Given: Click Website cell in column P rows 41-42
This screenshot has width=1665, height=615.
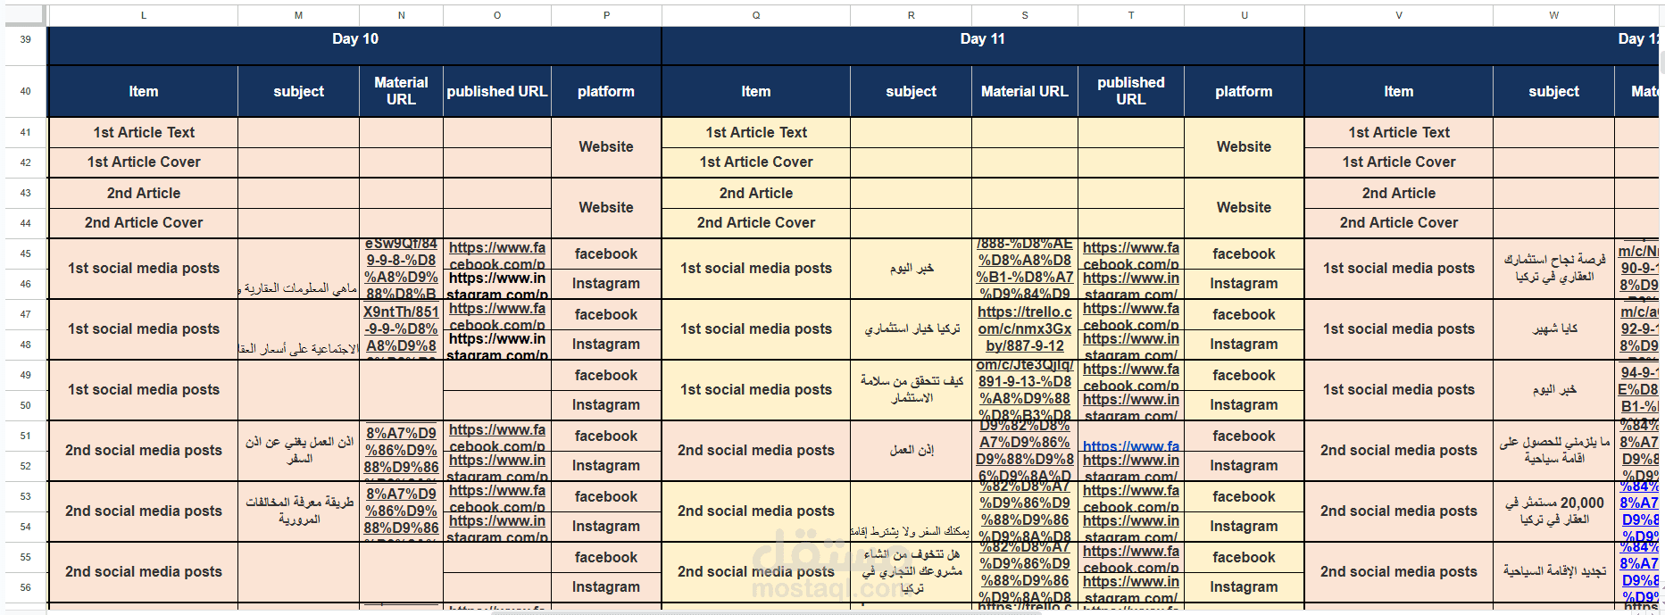Looking at the screenshot, I should [x=606, y=147].
